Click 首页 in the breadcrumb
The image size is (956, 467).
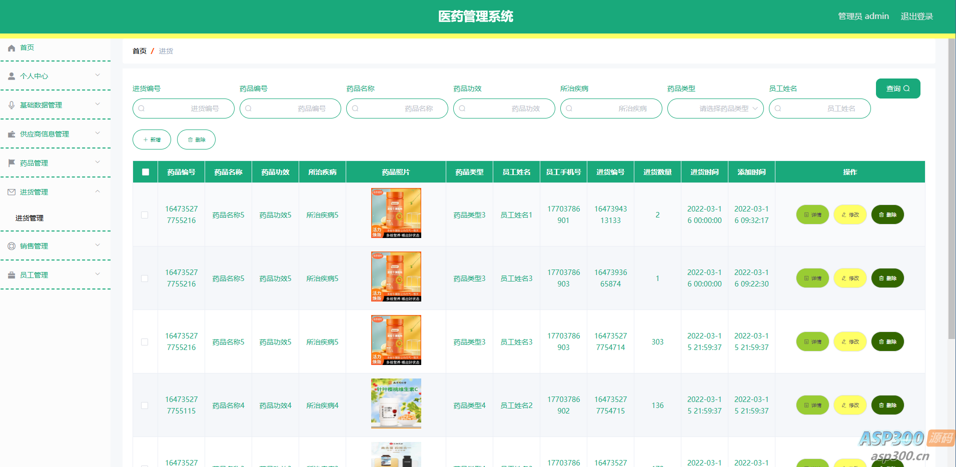tap(140, 51)
